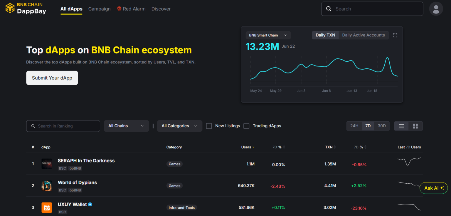Viewport: 451px width, 216px height.
Task: Click the Ask AI button
Action: pos(434,188)
